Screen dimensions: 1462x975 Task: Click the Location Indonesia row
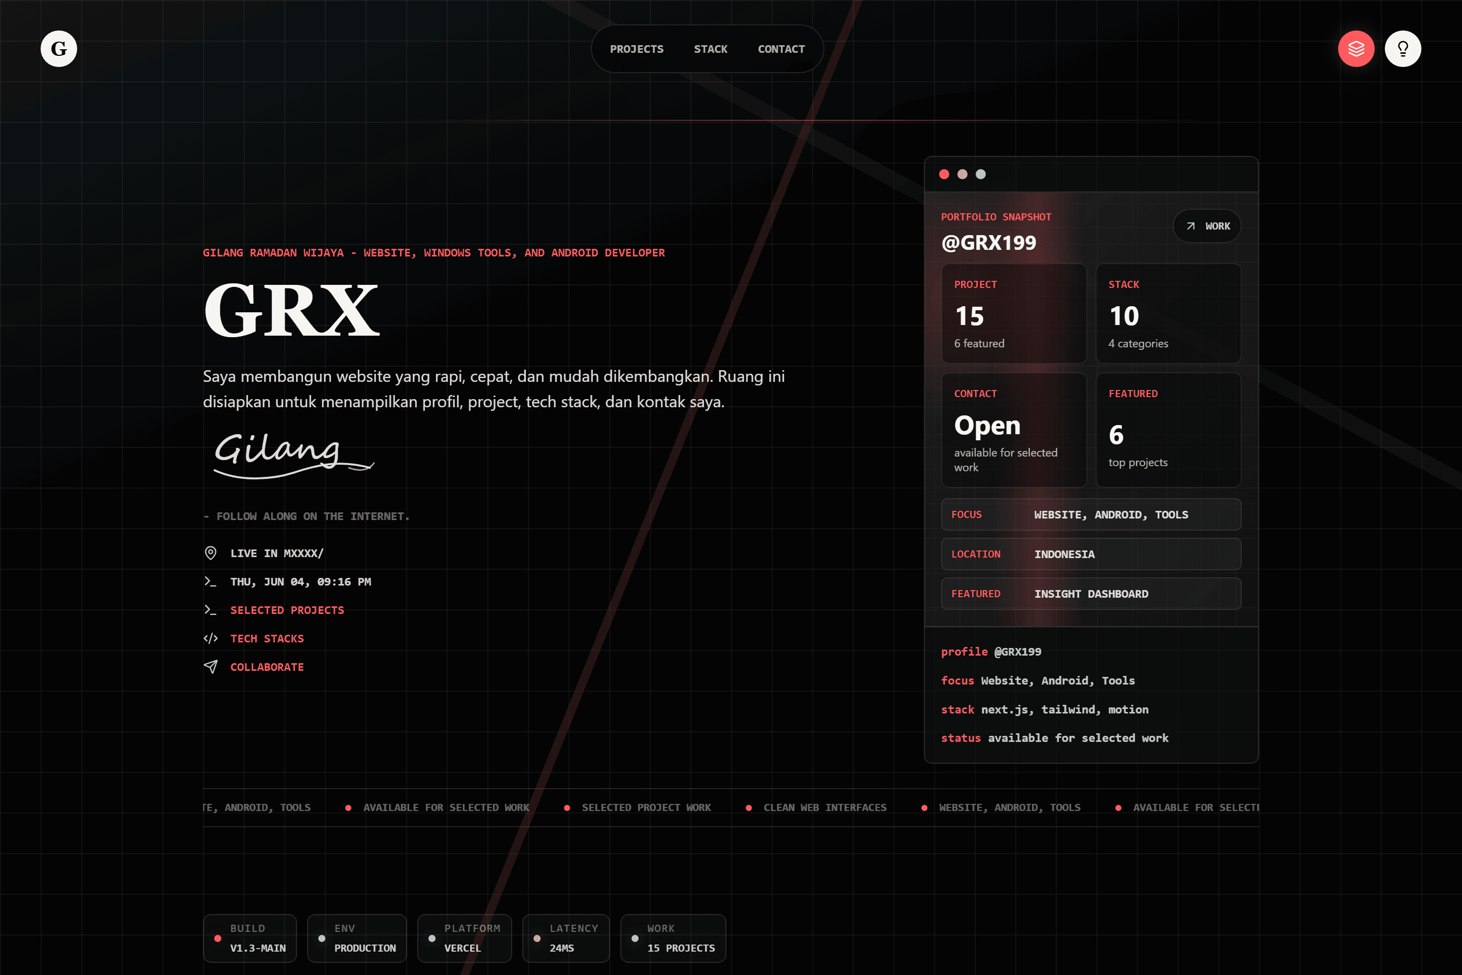[1091, 554]
